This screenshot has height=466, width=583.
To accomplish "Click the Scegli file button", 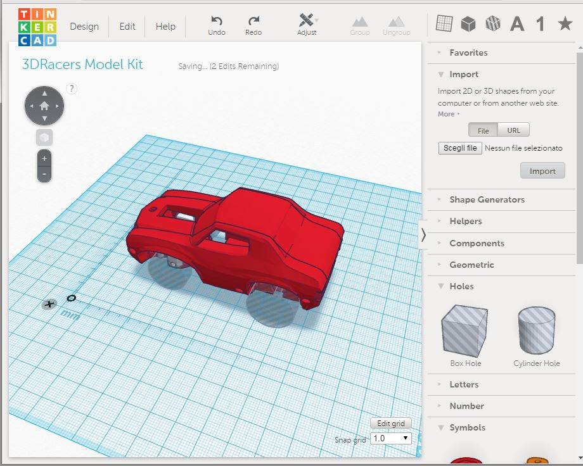I will (460, 148).
